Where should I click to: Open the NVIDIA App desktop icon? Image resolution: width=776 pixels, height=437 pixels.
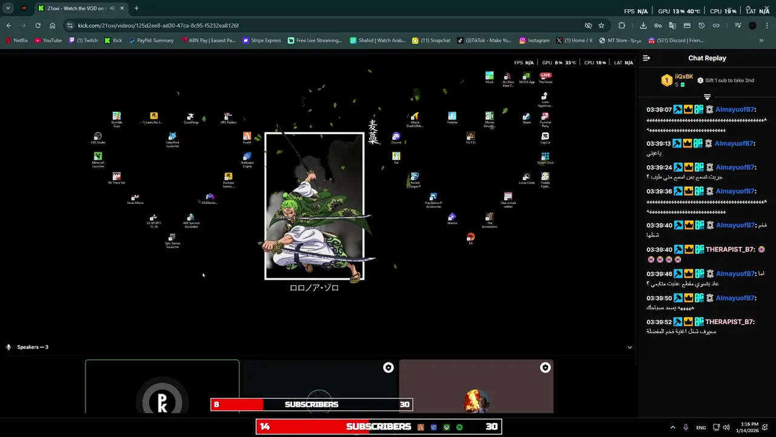pos(526,78)
